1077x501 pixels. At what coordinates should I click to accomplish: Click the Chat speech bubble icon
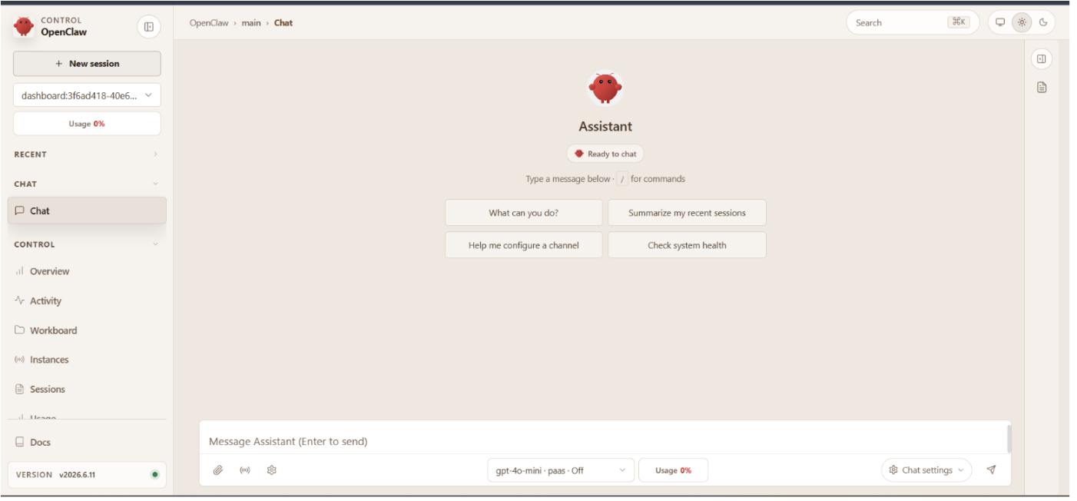pos(20,211)
